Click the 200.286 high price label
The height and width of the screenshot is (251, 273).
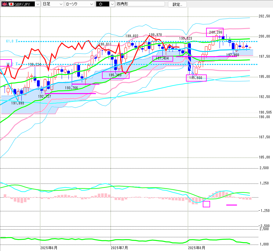pos(216,32)
